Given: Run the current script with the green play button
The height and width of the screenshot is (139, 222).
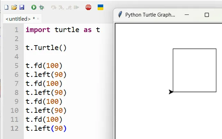Looking at the screenshot, I should 34,7.
